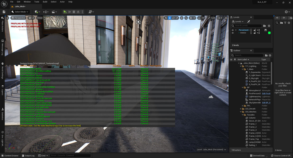Open the Content Drawer
The height and width of the screenshot is (158, 293).
(x=10, y=156)
